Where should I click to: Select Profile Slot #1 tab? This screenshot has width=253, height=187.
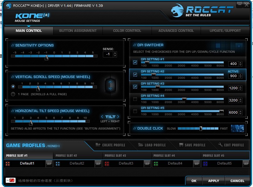pyautogui.click(x=28, y=155)
